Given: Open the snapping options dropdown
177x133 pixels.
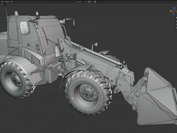Looking at the screenshot, I should point(92,2).
